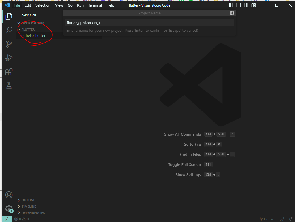Screen dimensions: 295x222
Task: Start Go Live server from status bar
Action: click(x=267, y=219)
